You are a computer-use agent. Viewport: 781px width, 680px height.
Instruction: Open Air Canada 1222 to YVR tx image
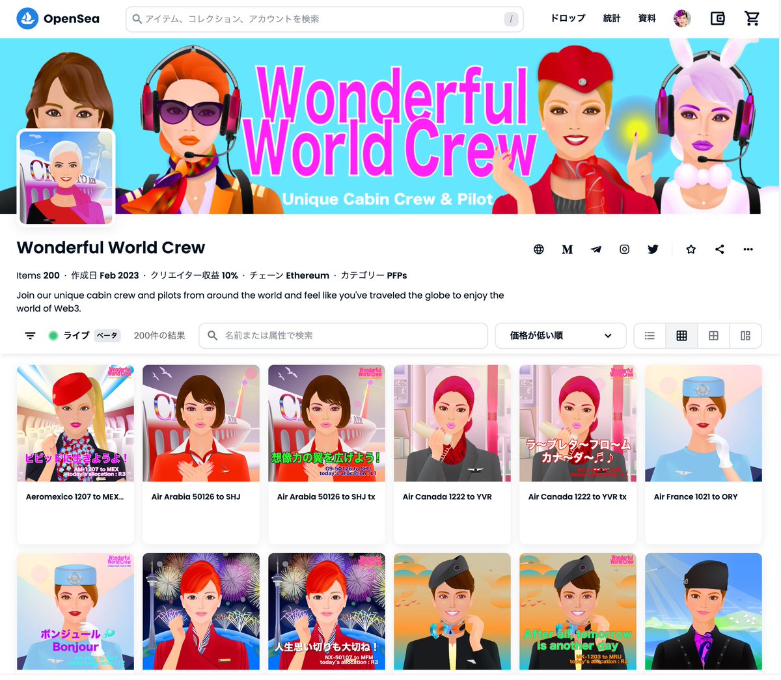click(578, 423)
